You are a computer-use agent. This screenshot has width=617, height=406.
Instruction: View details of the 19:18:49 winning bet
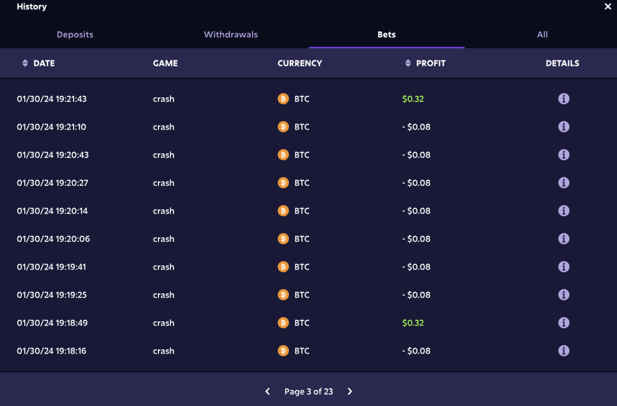point(563,323)
